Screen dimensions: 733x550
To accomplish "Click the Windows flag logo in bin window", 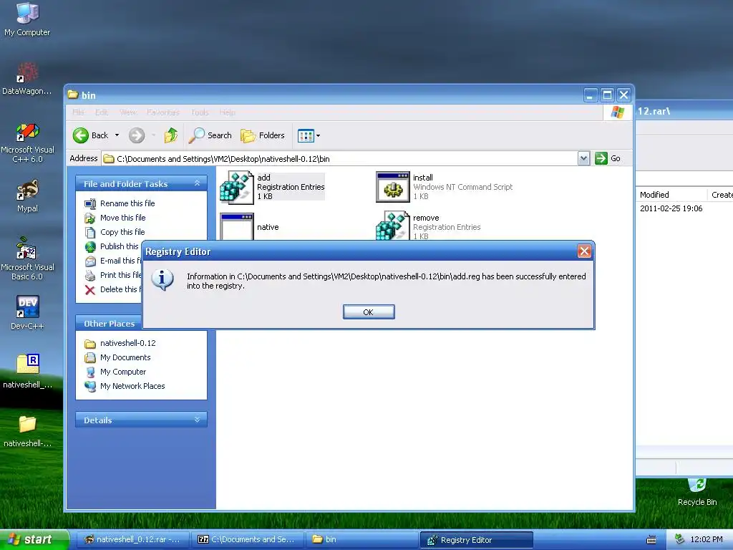I will (617, 112).
